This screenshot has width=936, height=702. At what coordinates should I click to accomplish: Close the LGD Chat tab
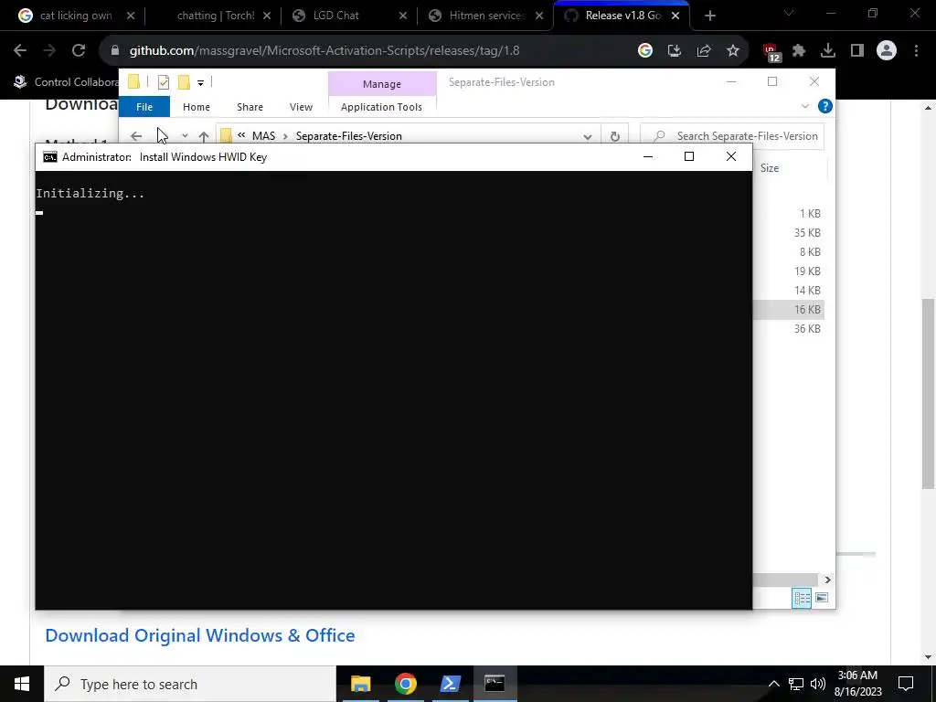tap(403, 16)
